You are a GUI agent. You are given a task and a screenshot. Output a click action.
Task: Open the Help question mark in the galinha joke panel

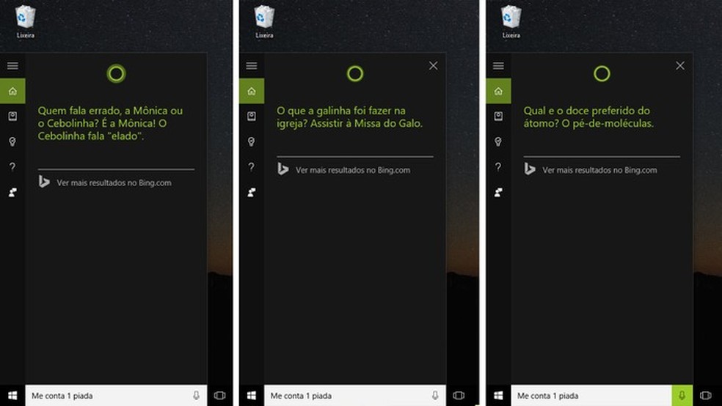pos(252,166)
